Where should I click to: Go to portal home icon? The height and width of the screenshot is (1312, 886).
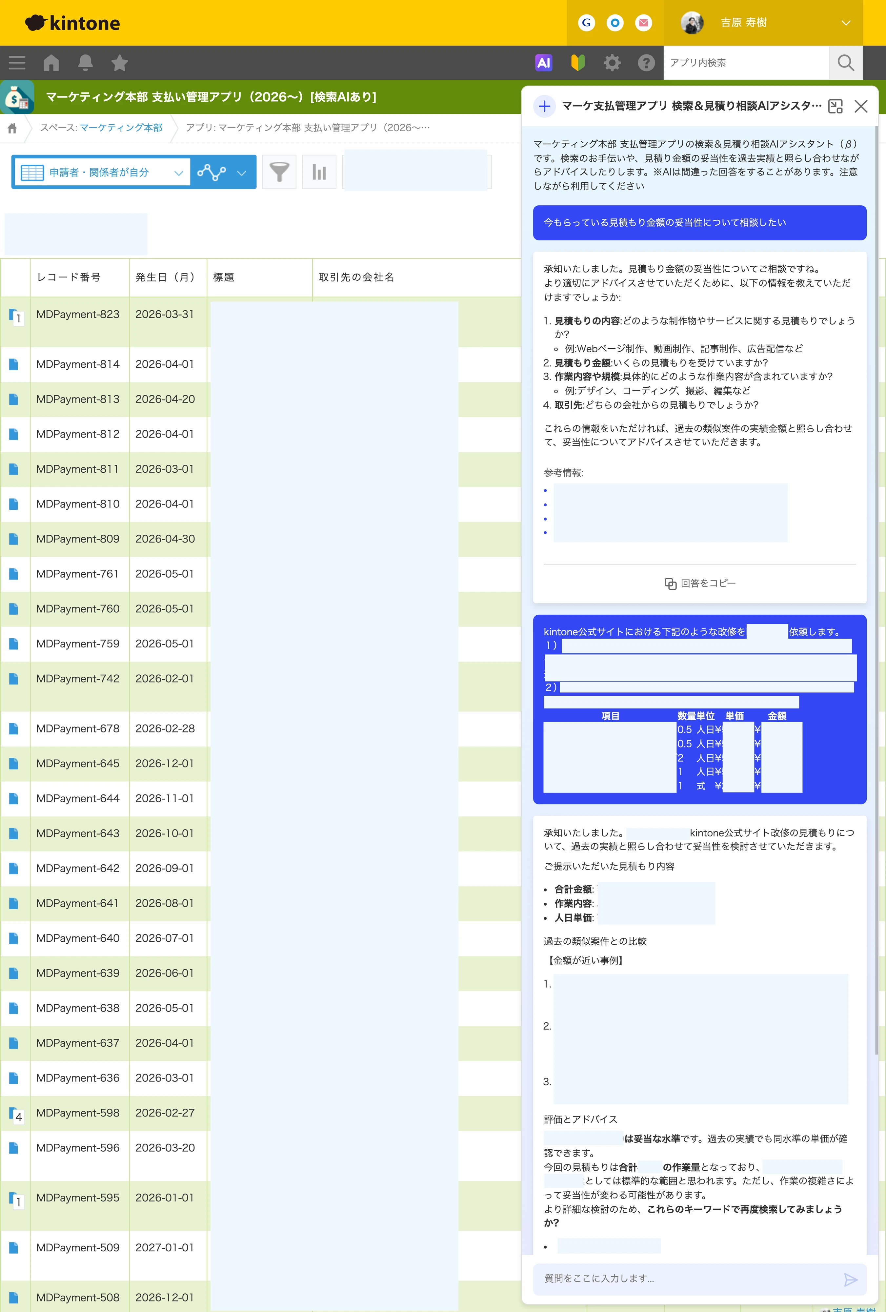(51, 63)
